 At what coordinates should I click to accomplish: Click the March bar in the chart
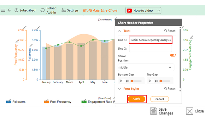click(x=69, y=62)
